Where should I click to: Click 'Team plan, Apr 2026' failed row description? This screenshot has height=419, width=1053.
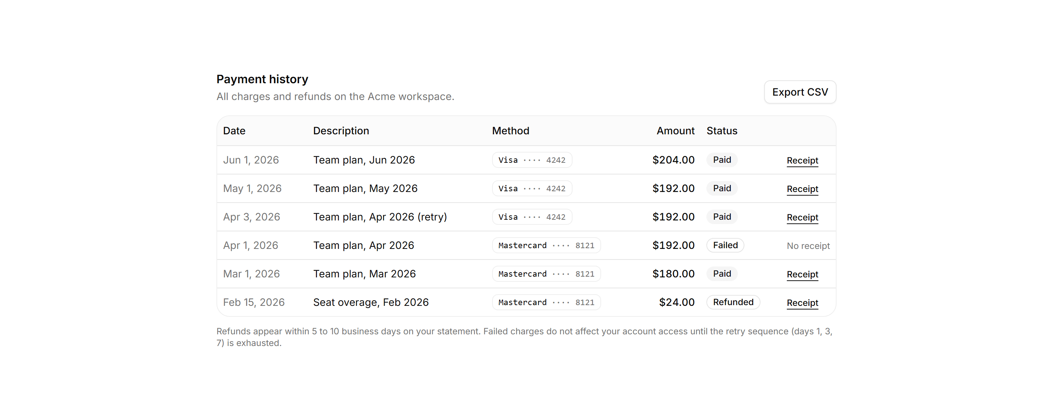coord(363,246)
